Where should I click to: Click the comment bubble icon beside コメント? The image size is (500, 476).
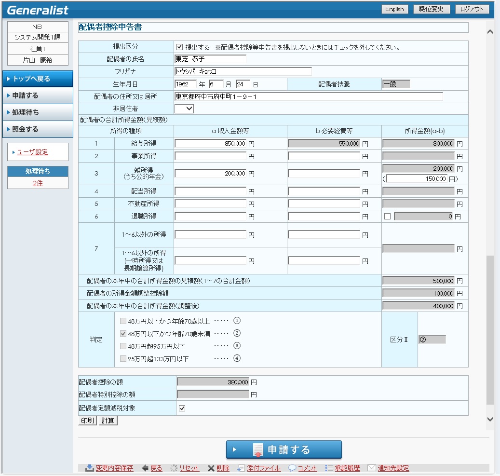(292, 468)
